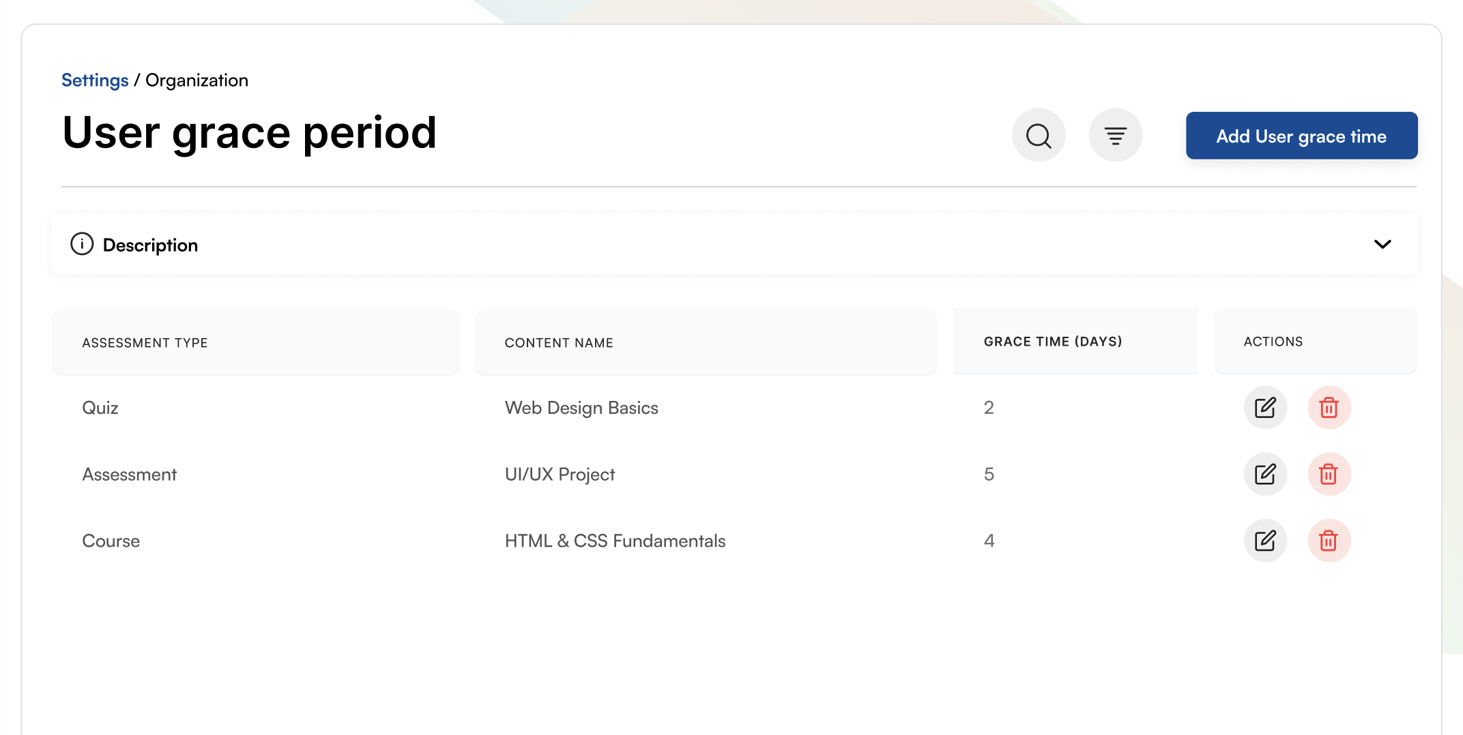The height and width of the screenshot is (735, 1463).
Task: Open the search icon button
Action: 1039,136
